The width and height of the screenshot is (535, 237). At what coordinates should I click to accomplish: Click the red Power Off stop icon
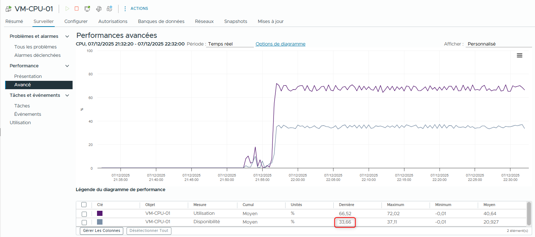pyautogui.click(x=77, y=9)
